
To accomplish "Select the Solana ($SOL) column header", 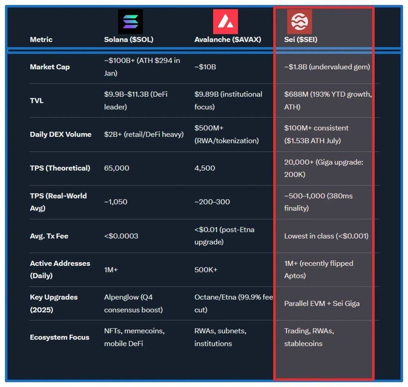I will point(129,40).
